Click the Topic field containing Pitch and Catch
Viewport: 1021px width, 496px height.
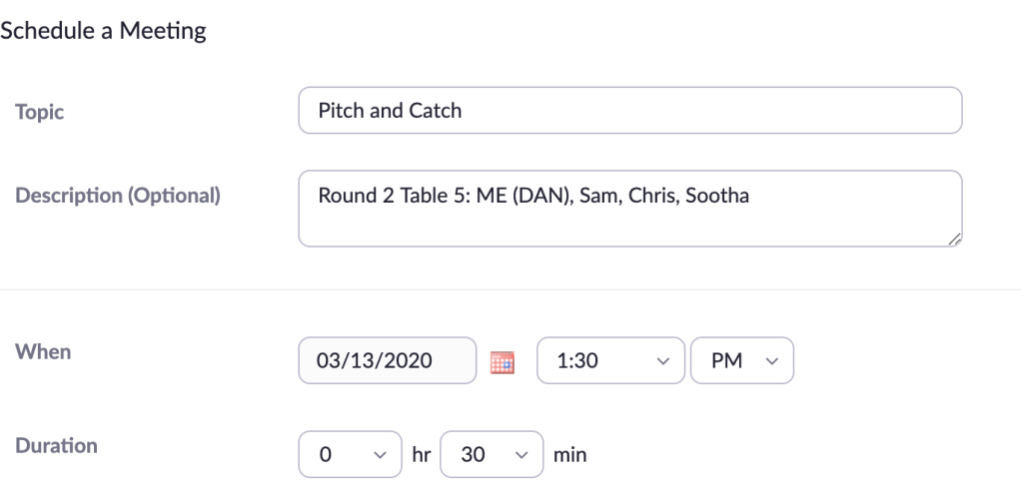coord(629,111)
